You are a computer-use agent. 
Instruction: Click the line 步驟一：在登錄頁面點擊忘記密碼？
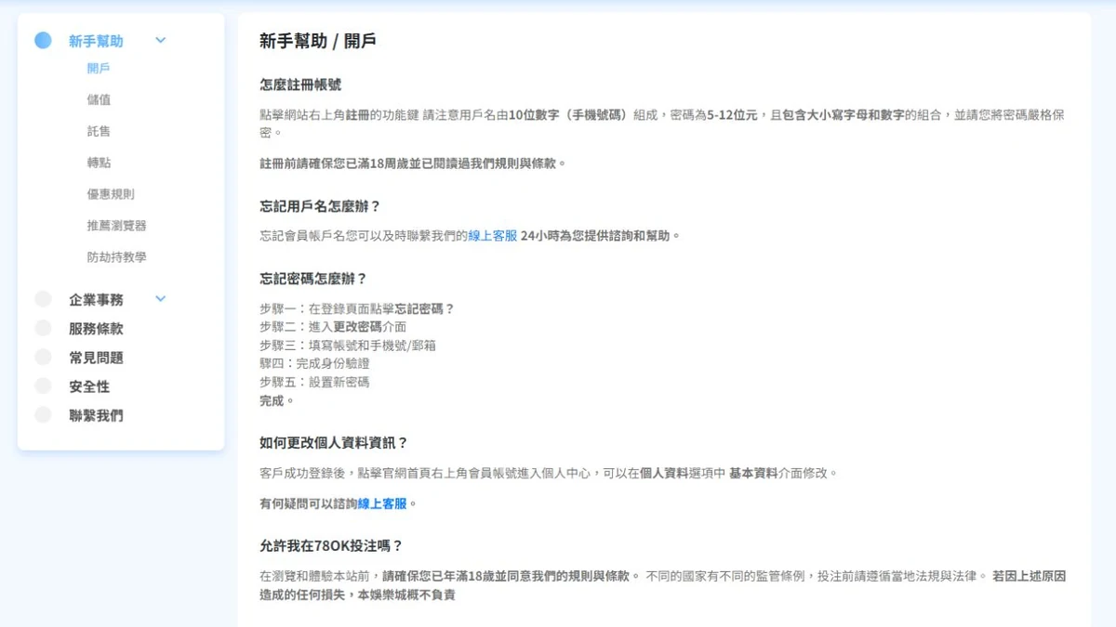357,308
